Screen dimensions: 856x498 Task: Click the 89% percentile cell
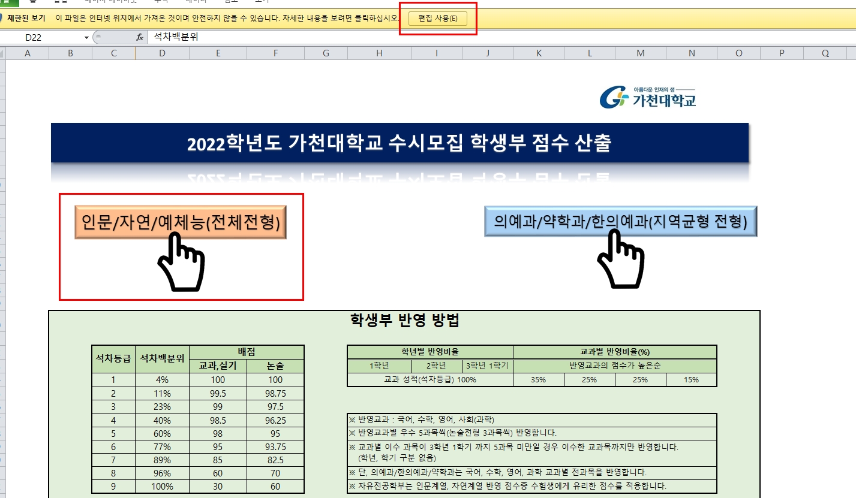(162, 460)
